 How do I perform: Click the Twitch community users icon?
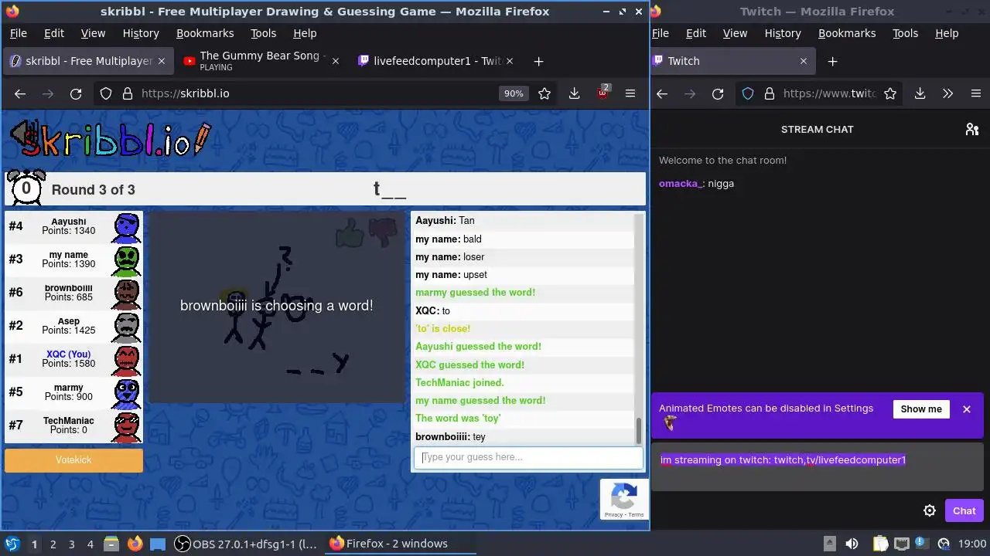click(x=972, y=129)
